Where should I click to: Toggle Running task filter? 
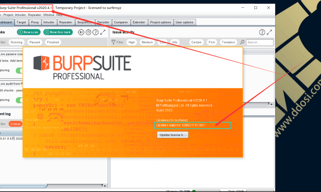[x=16, y=42]
